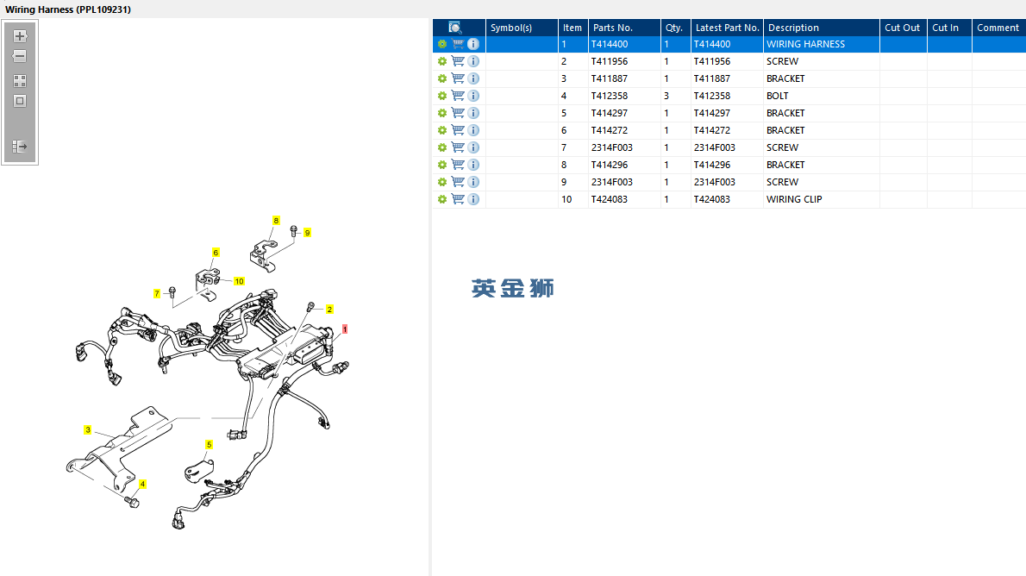Zoom out of the diagram
The height and width of the screenshot is (576, 1026).
click(x=20, y=56)
